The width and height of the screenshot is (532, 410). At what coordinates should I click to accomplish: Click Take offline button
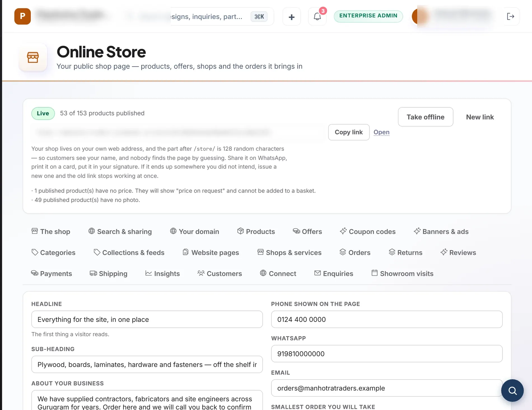point(425,117)
